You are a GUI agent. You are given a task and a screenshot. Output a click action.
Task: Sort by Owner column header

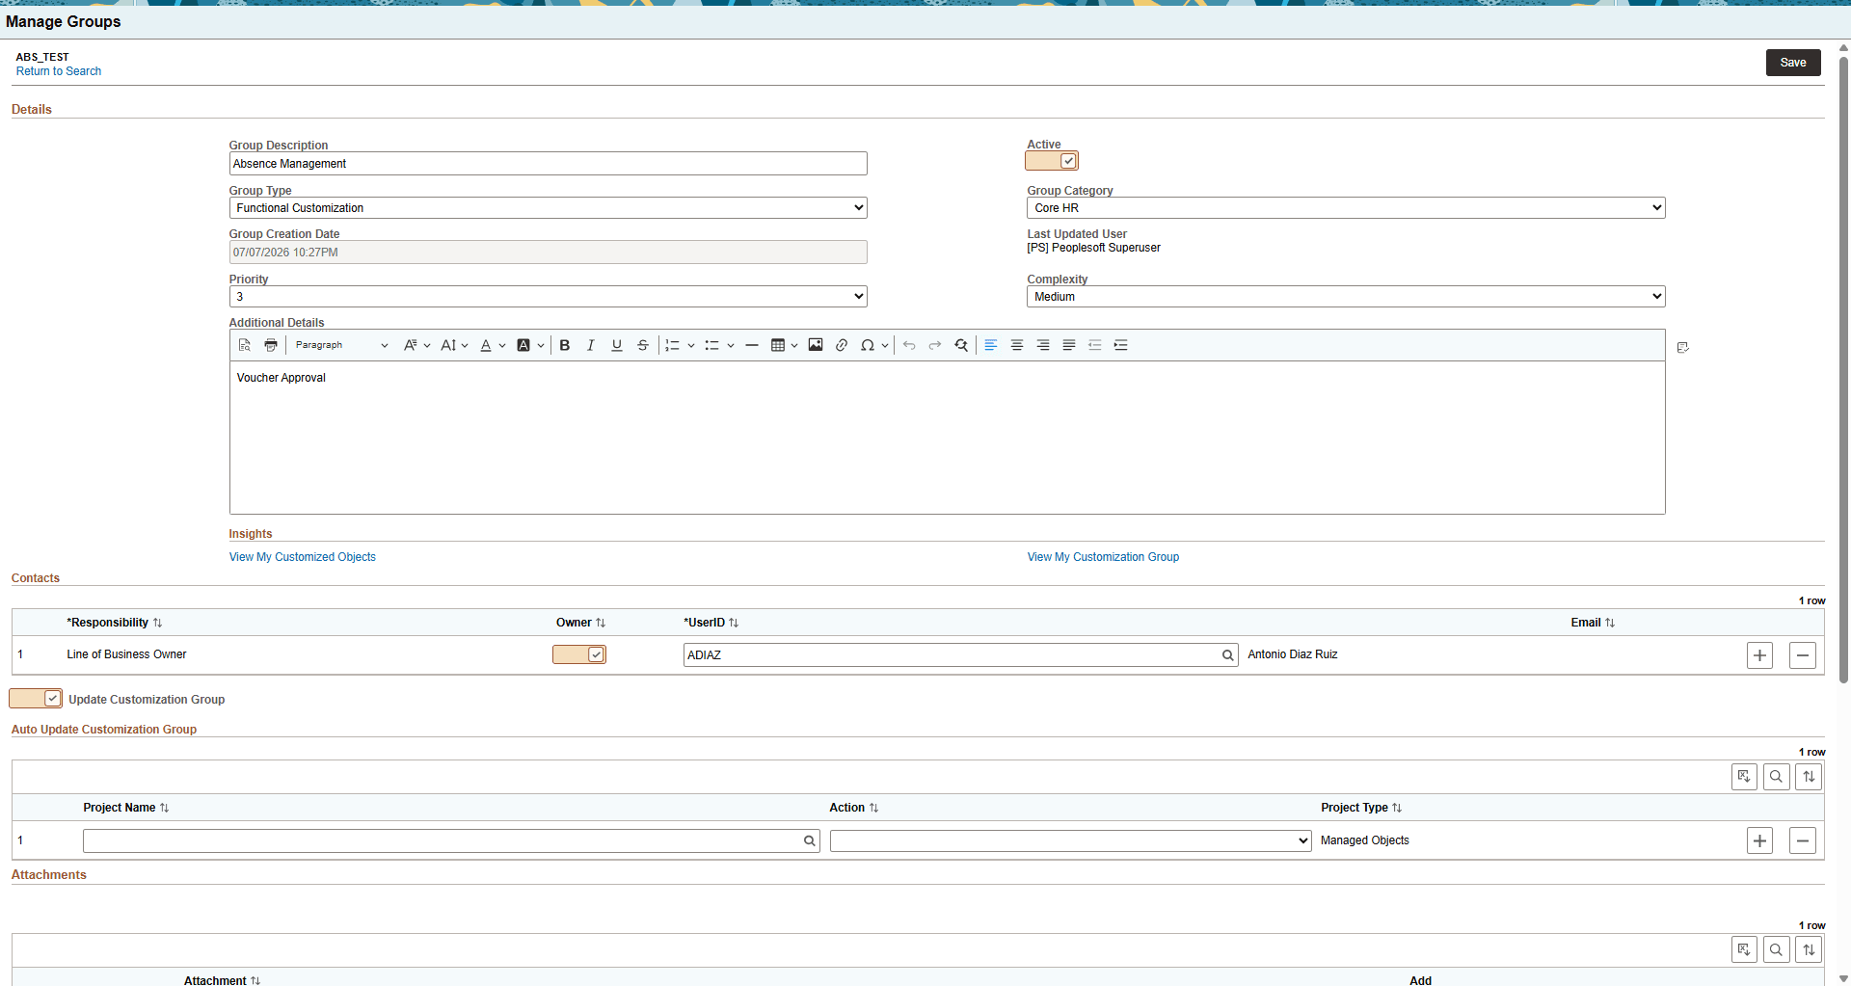pyautogui.click(x=580, y=623)
